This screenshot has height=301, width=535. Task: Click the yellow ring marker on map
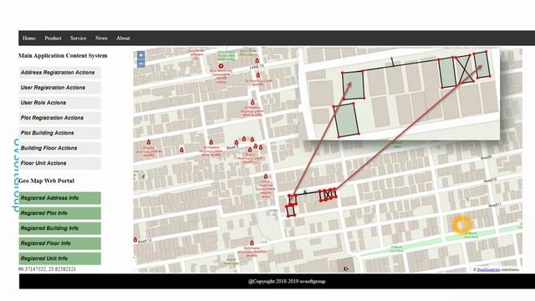[x=461, y=225]
